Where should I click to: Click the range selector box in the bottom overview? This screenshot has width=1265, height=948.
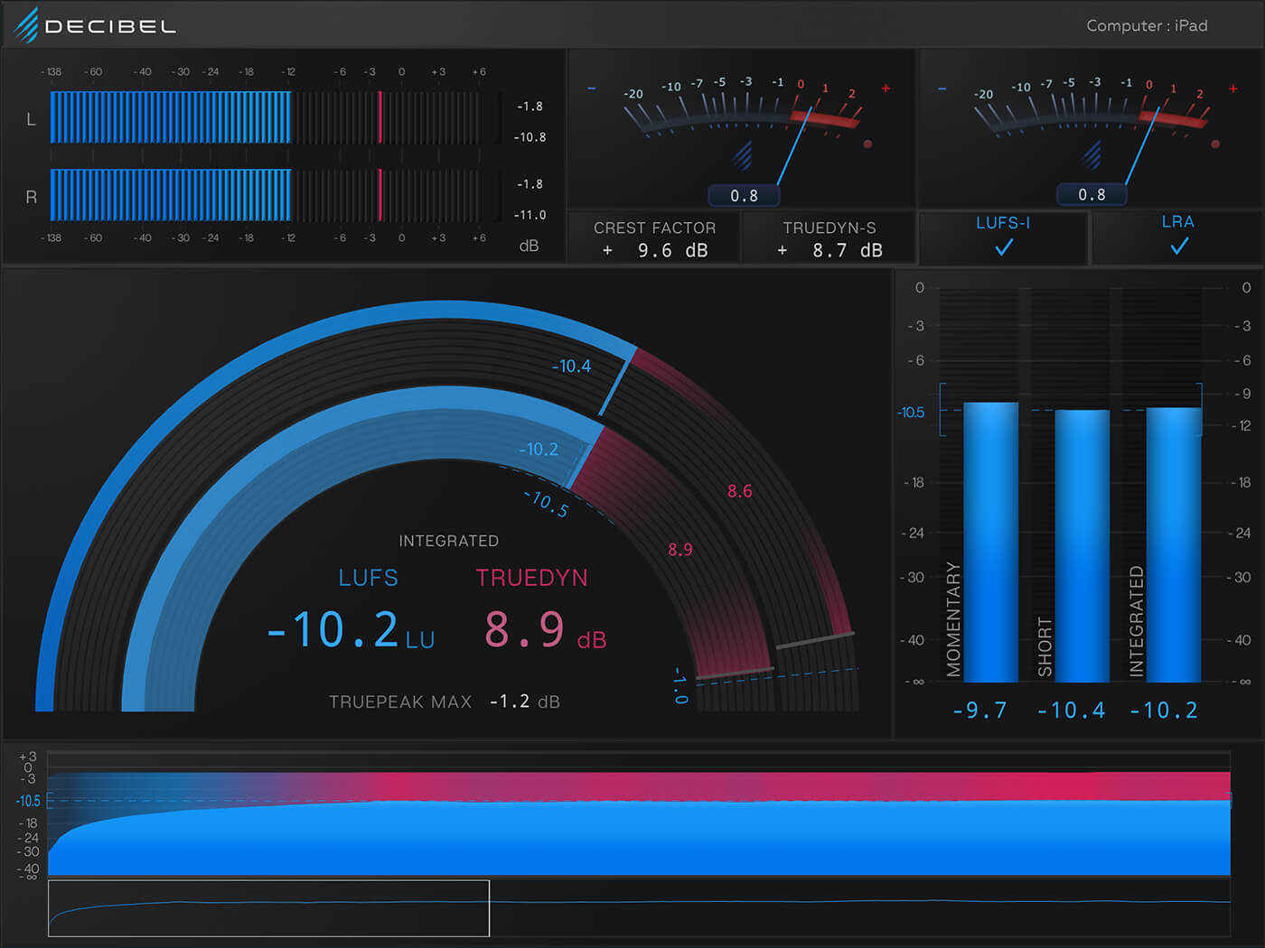[267, 909]
